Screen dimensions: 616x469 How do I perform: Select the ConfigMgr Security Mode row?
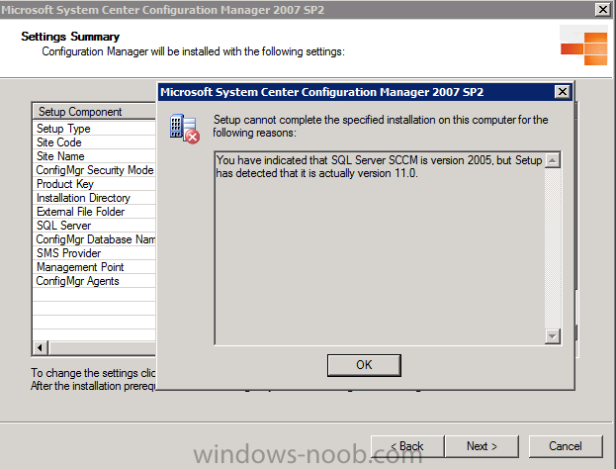coord(94,170)
